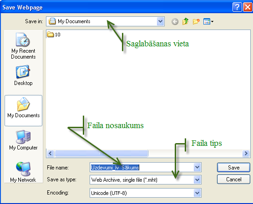Open the Views menu icon

point(208,21)
